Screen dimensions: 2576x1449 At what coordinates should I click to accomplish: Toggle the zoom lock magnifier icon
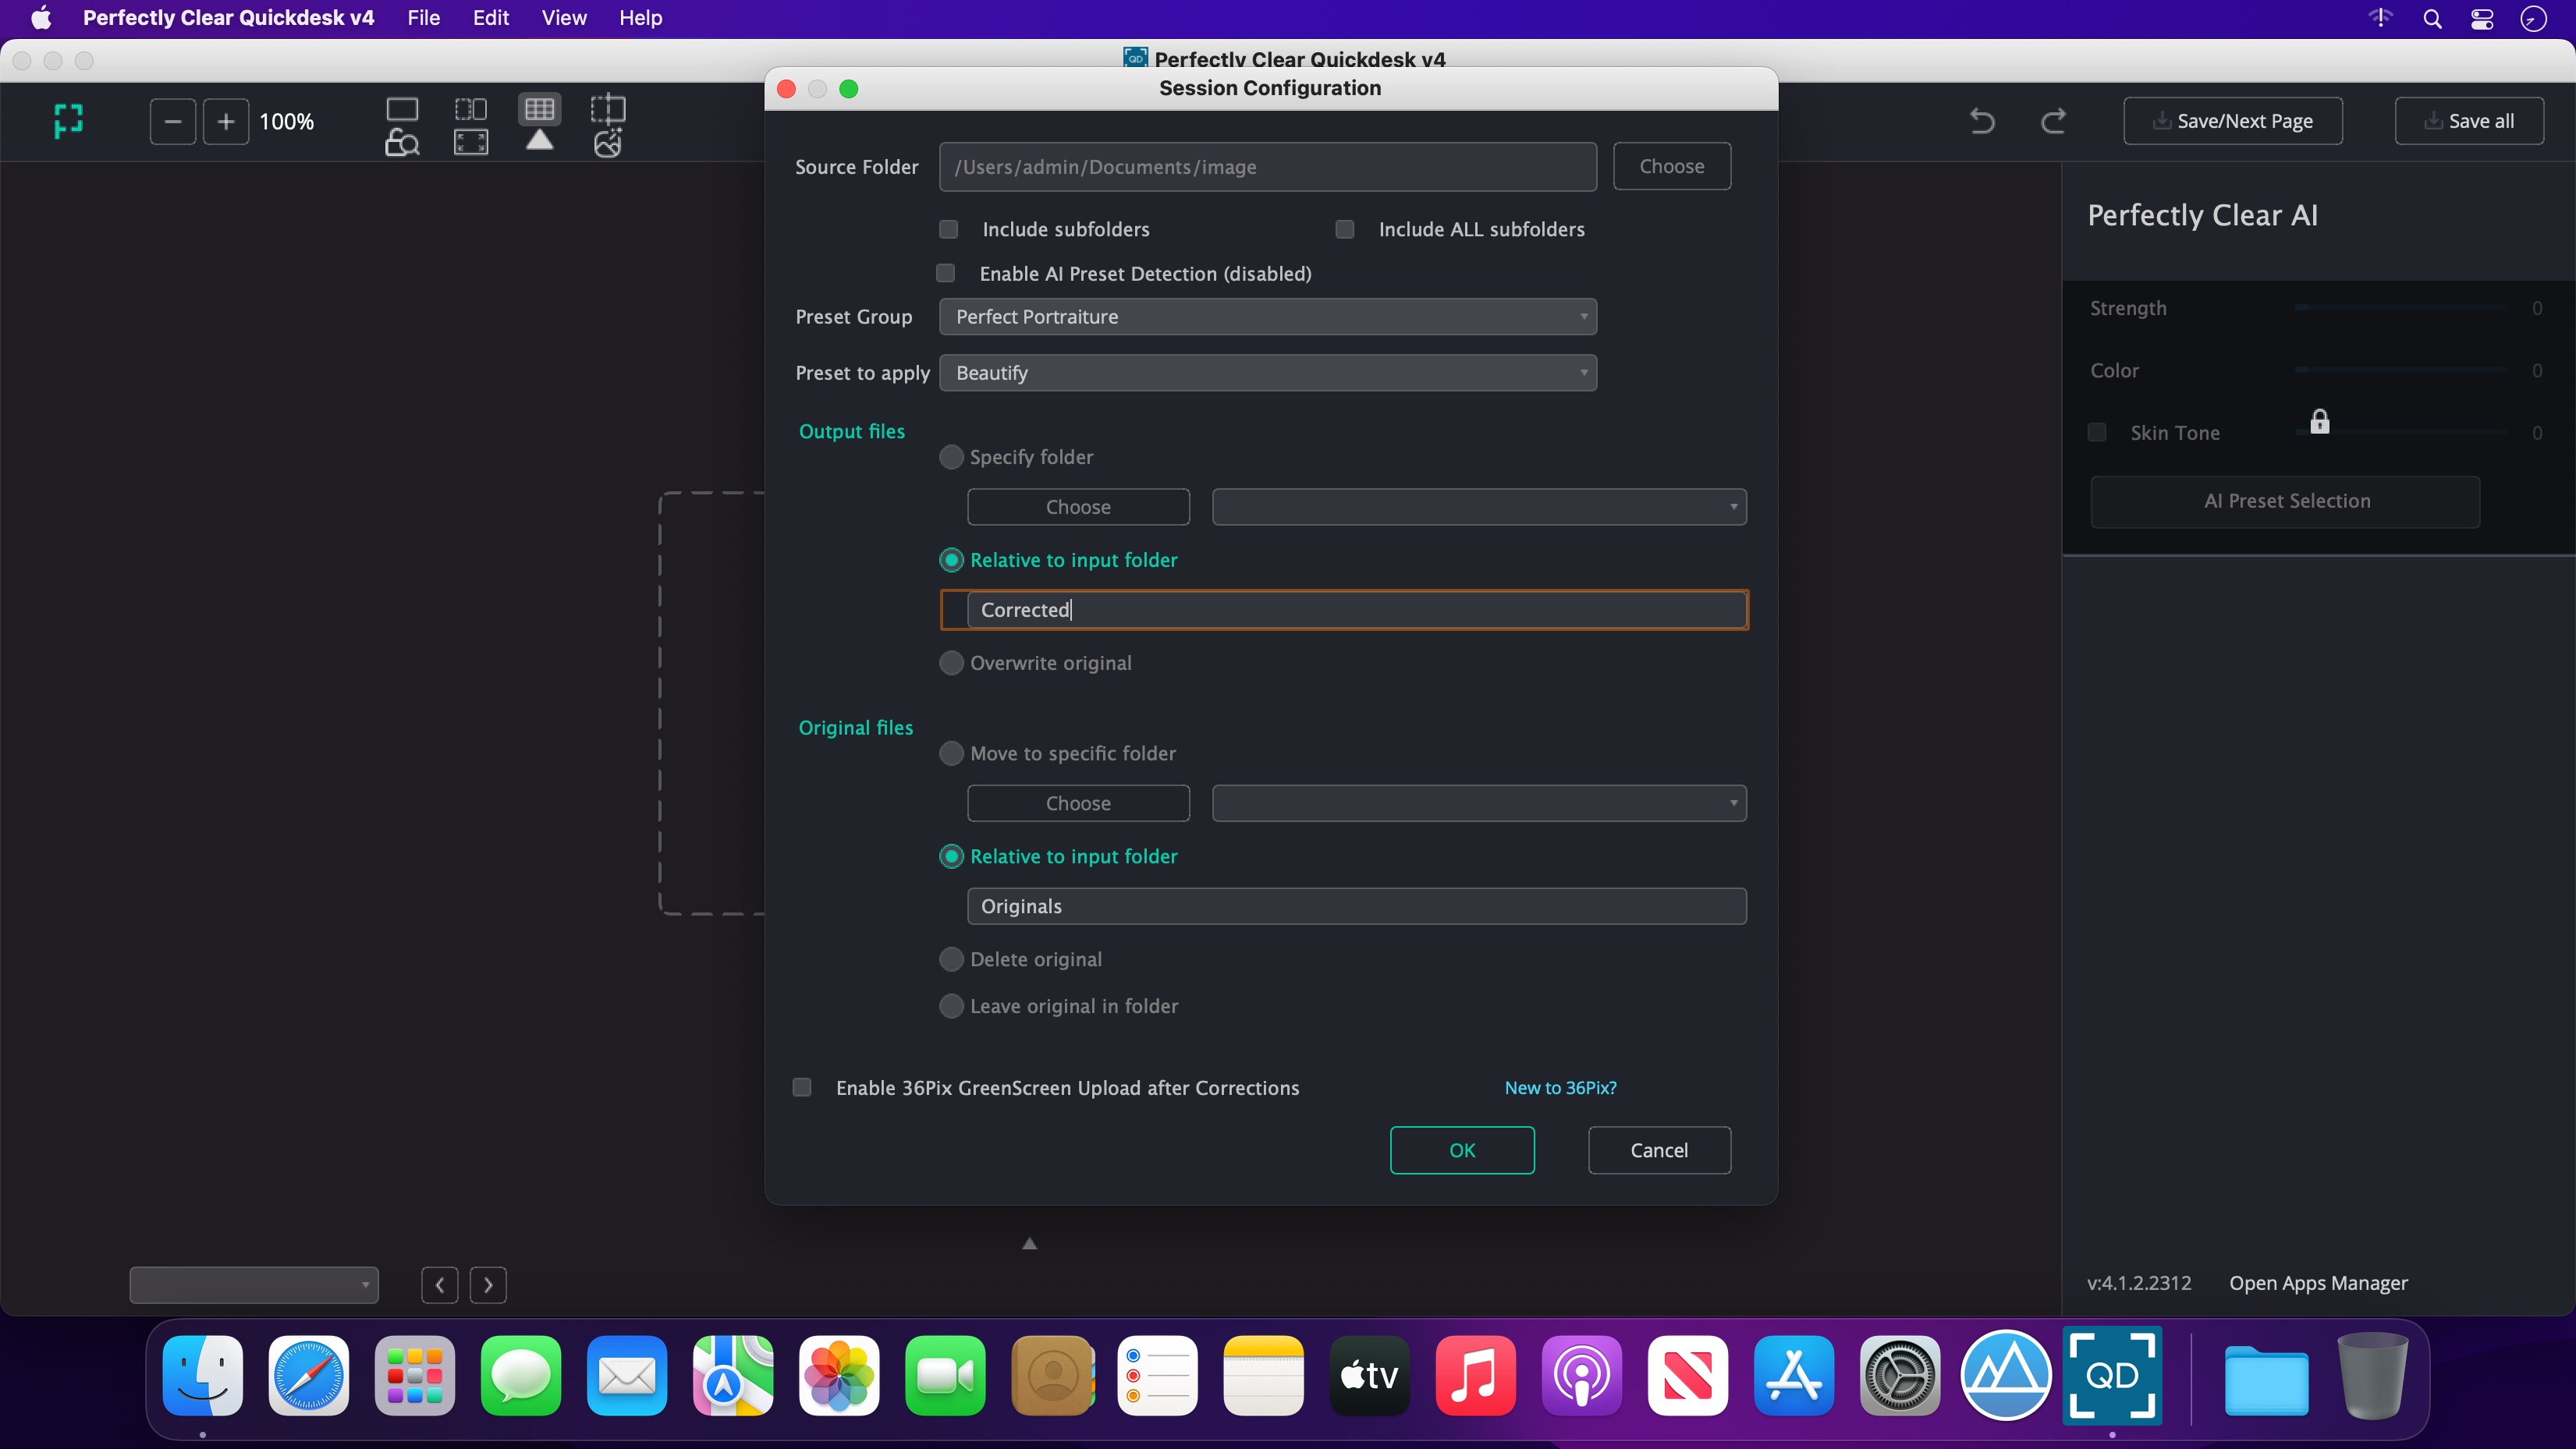click(402, 143)
